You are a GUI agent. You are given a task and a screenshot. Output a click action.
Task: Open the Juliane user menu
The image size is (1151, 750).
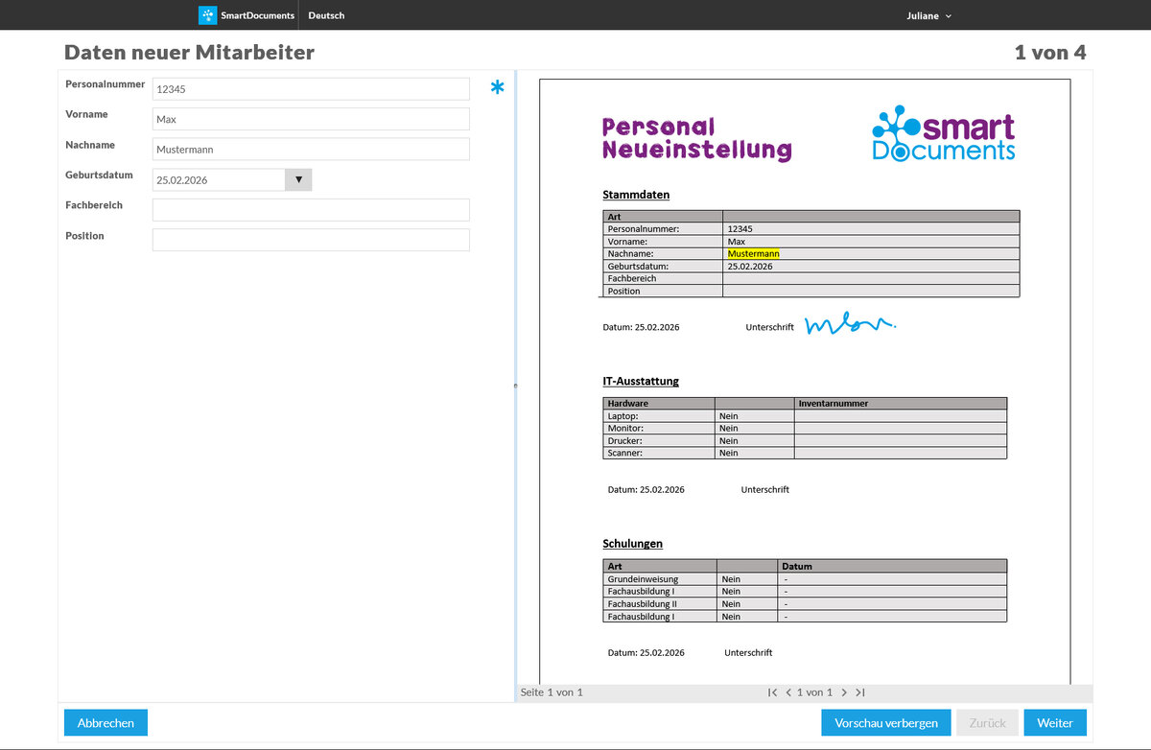pos(928,15)
